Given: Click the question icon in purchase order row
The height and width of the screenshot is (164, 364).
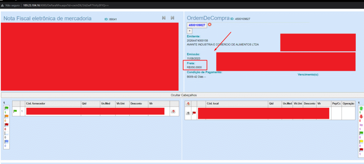Looking at the screenshot, I should [x=188, y=113].
